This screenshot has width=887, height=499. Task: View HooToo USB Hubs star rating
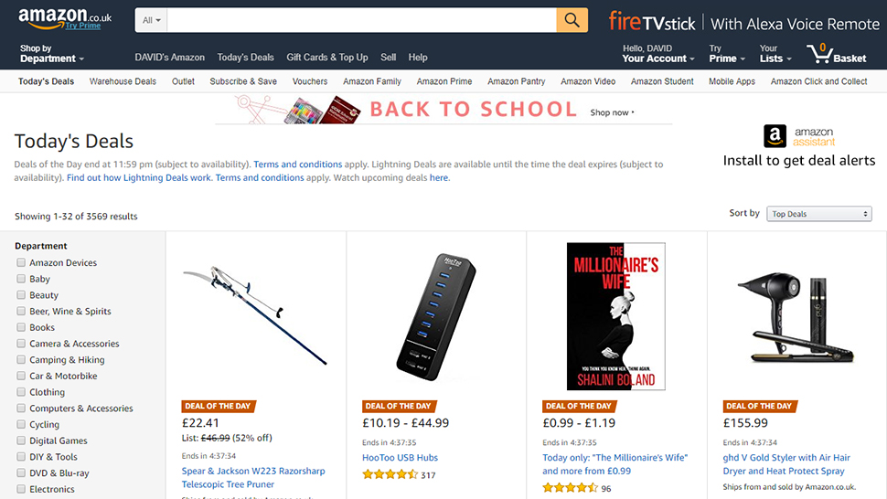click(390, 474)
